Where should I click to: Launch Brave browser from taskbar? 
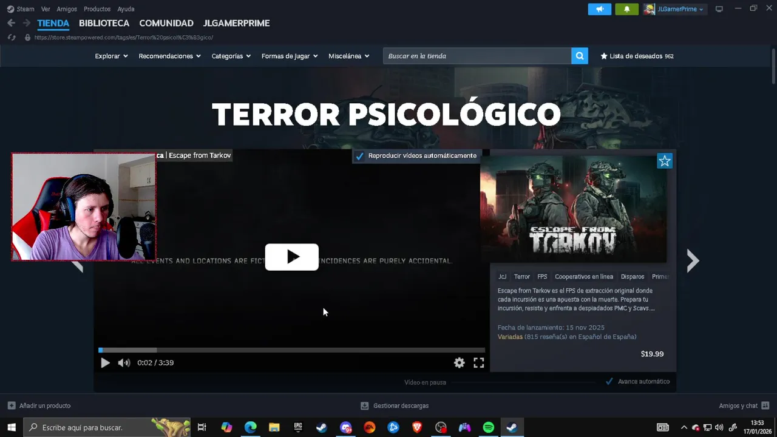coord(417,427)
